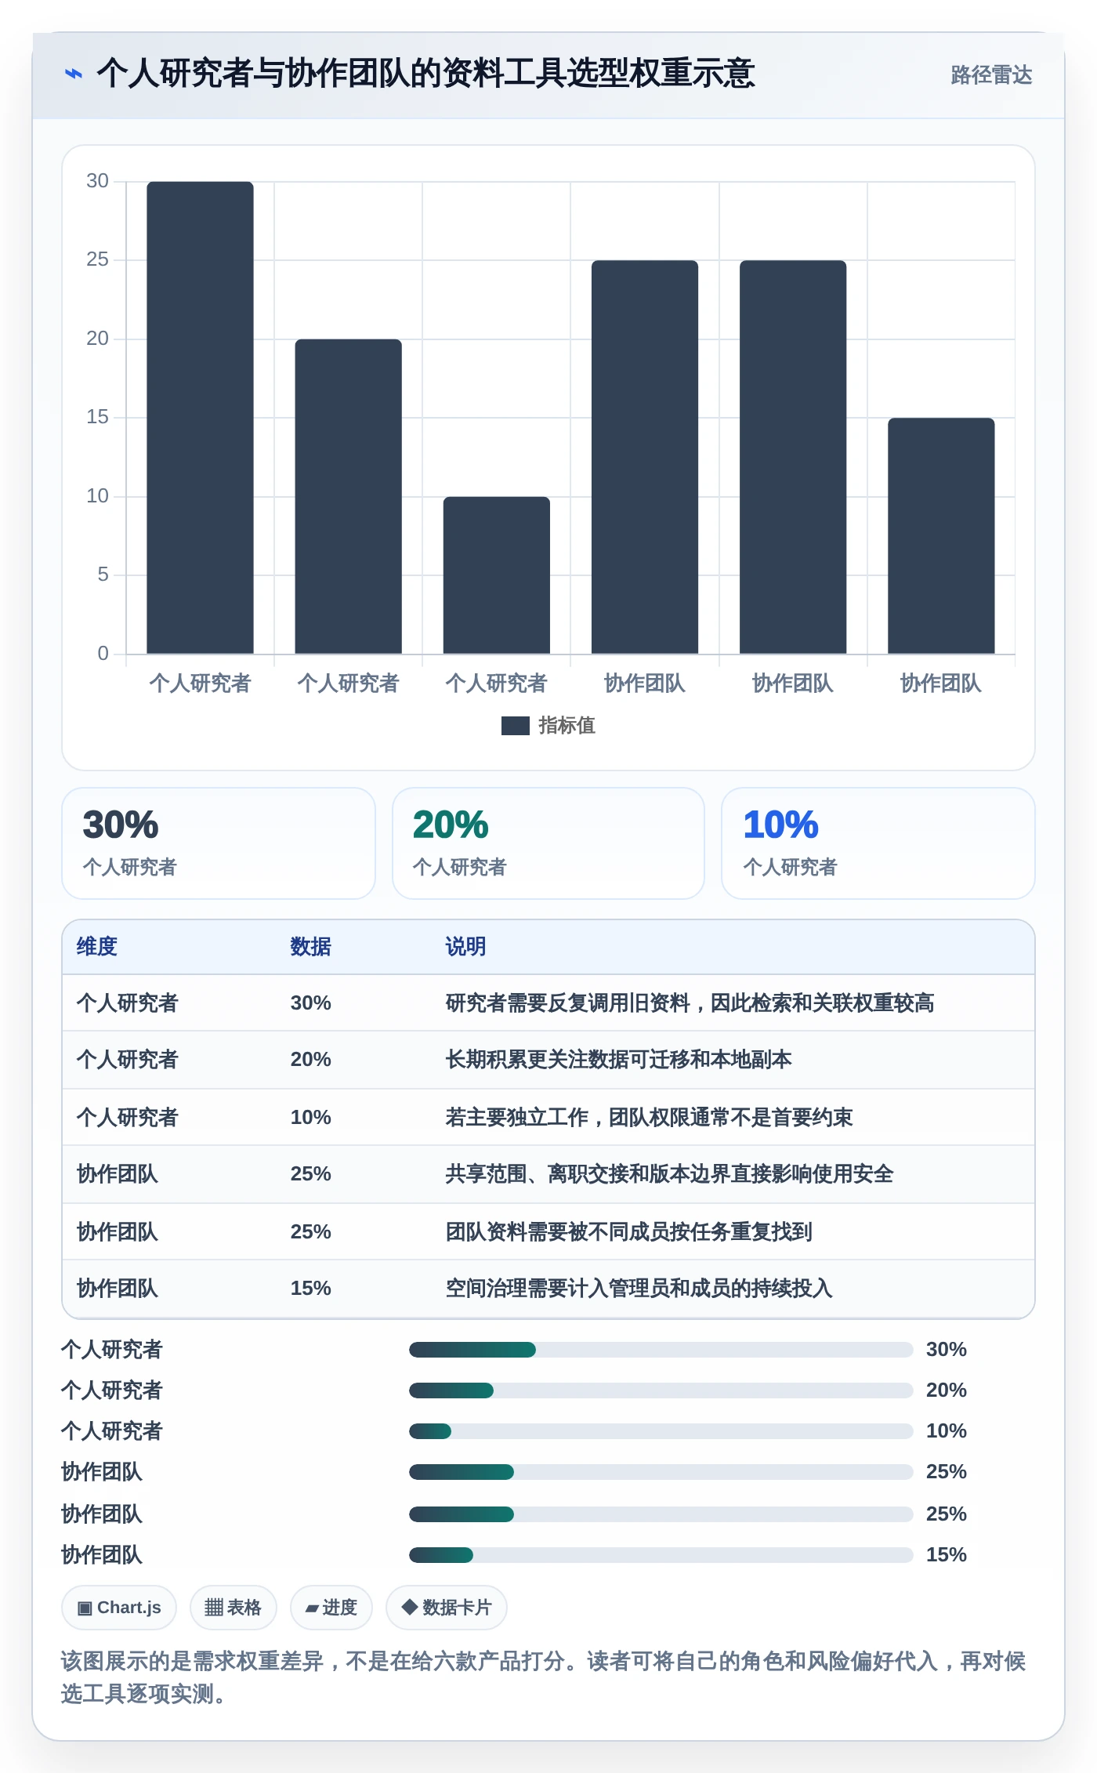The width and height of the screenshot is (1097, 1773).
Task: Click the 指标值 legend label
Action: [x=567, y=726]
